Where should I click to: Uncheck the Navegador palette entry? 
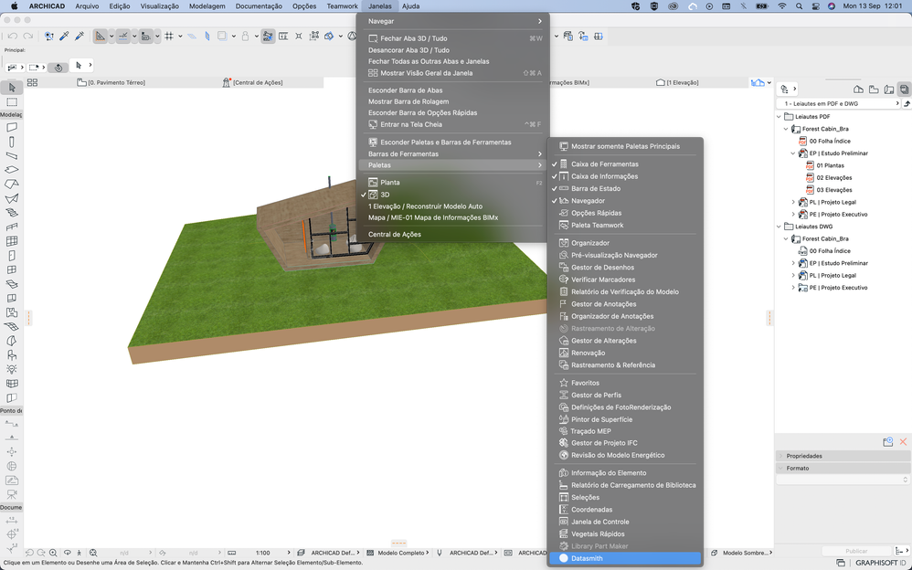point(588,201)
